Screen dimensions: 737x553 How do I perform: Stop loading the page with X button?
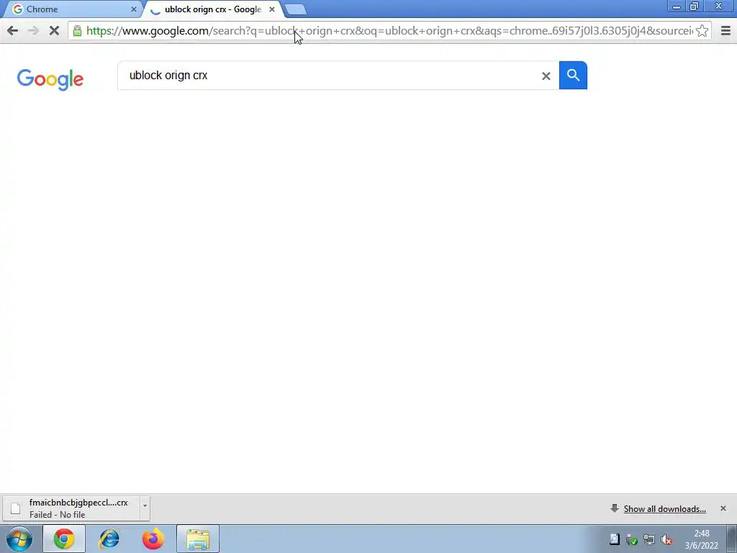point(54,31)
